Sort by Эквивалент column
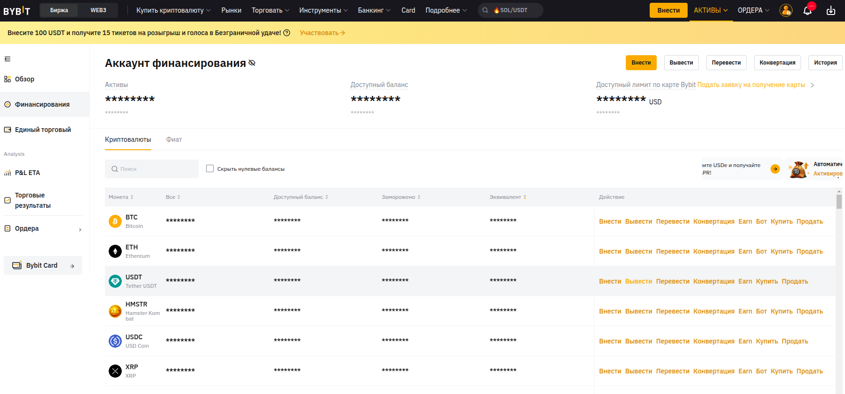845x394 pixels. pyautogui.click(x=508, y=197)
